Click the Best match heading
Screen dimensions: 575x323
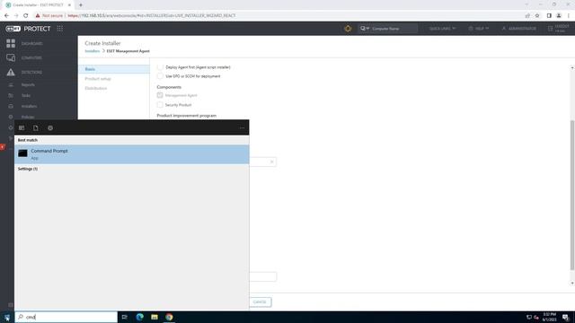click(x=28, y=140)
